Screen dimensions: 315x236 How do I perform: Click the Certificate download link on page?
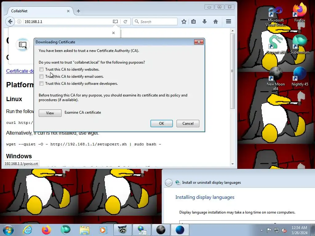tap(20, 71)
